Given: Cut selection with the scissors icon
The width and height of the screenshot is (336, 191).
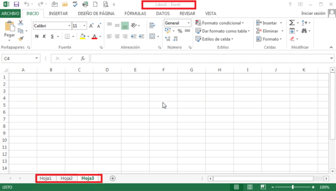Looking at the screenshot, I should click(x=21, y=23).
